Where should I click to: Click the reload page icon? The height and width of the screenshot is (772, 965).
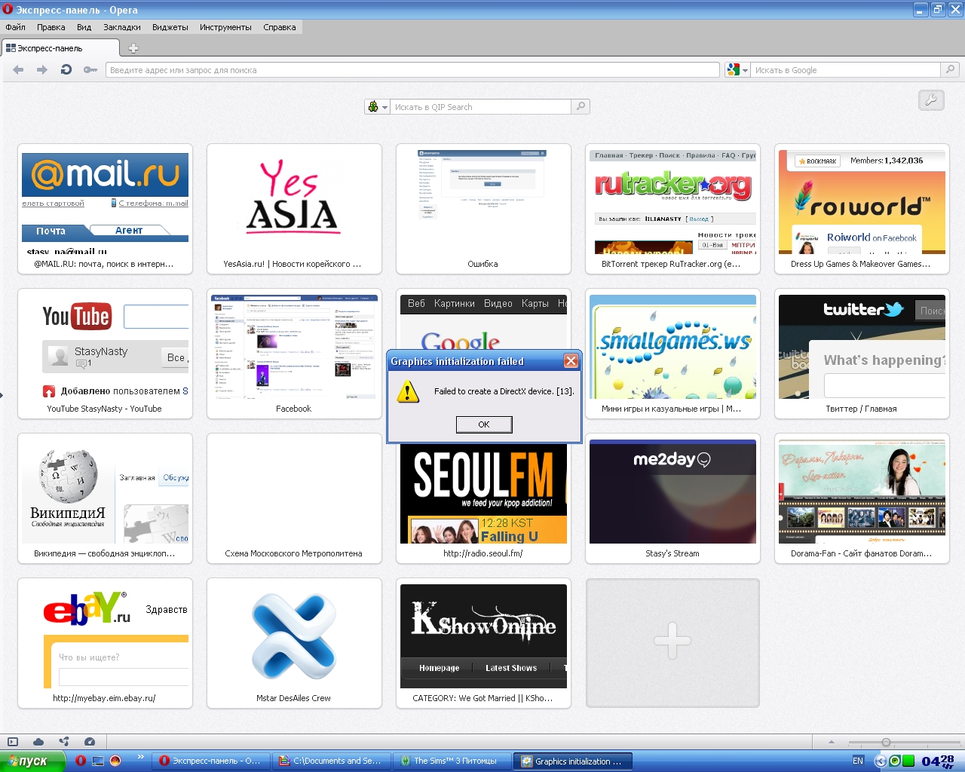(66, 69)
